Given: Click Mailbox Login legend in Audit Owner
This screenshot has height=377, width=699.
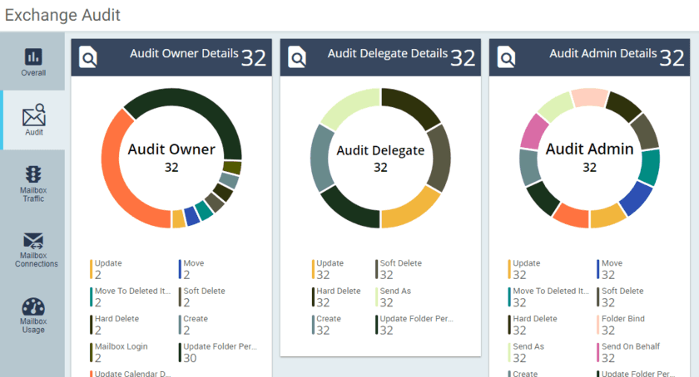Looking at the screenshot, I should click(x=121, y=346).
